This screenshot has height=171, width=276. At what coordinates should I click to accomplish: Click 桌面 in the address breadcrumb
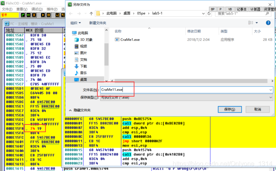(127, 14)
